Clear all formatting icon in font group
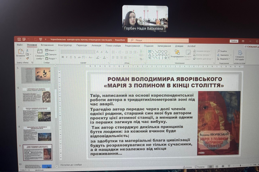259x172 pixels. coord(107,52)
